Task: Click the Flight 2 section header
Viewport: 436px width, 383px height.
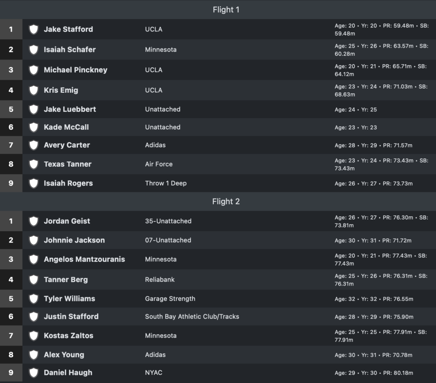Action: click(226, 201)
